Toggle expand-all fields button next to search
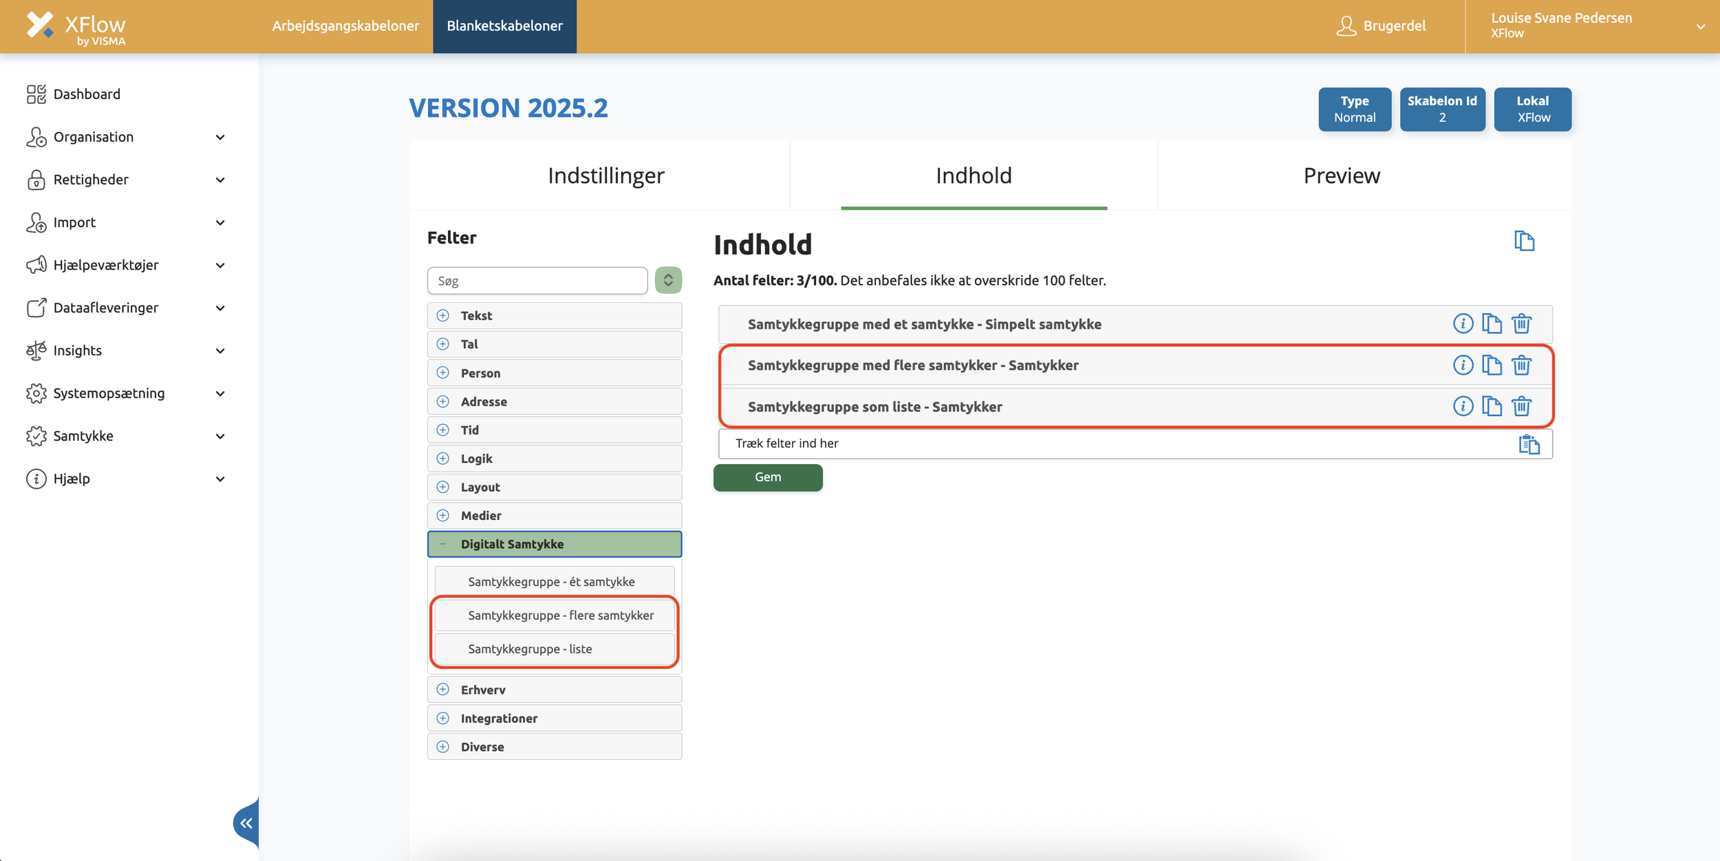1720x861 pixels. pyautogui.click(x=667, y=280)
